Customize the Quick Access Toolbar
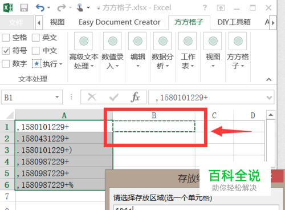 99,8
